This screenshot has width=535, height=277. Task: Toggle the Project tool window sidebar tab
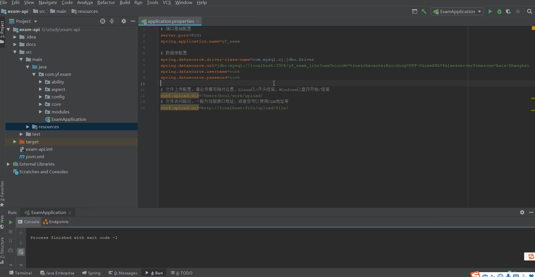click(x=2, y=30)
